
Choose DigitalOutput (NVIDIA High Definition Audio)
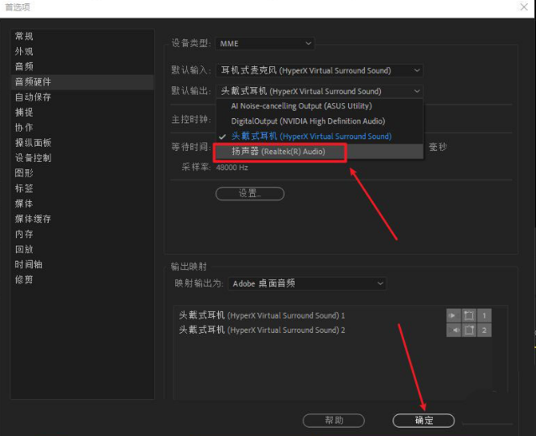coord(320,121)
